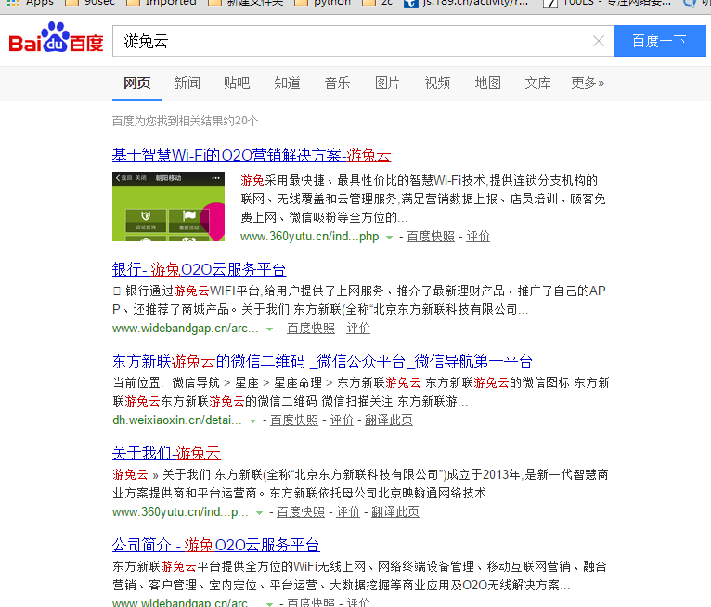Viewport: 711px width, 607px height.
Task: Click 翻译此页 for 关于我们 result
Action: 395,511
